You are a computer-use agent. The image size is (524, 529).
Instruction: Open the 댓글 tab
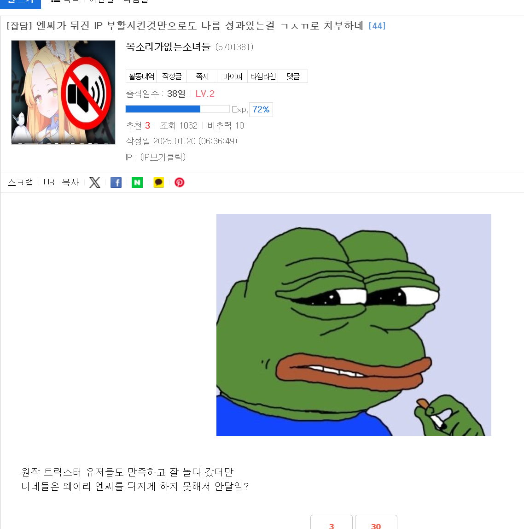coord(293,76)
